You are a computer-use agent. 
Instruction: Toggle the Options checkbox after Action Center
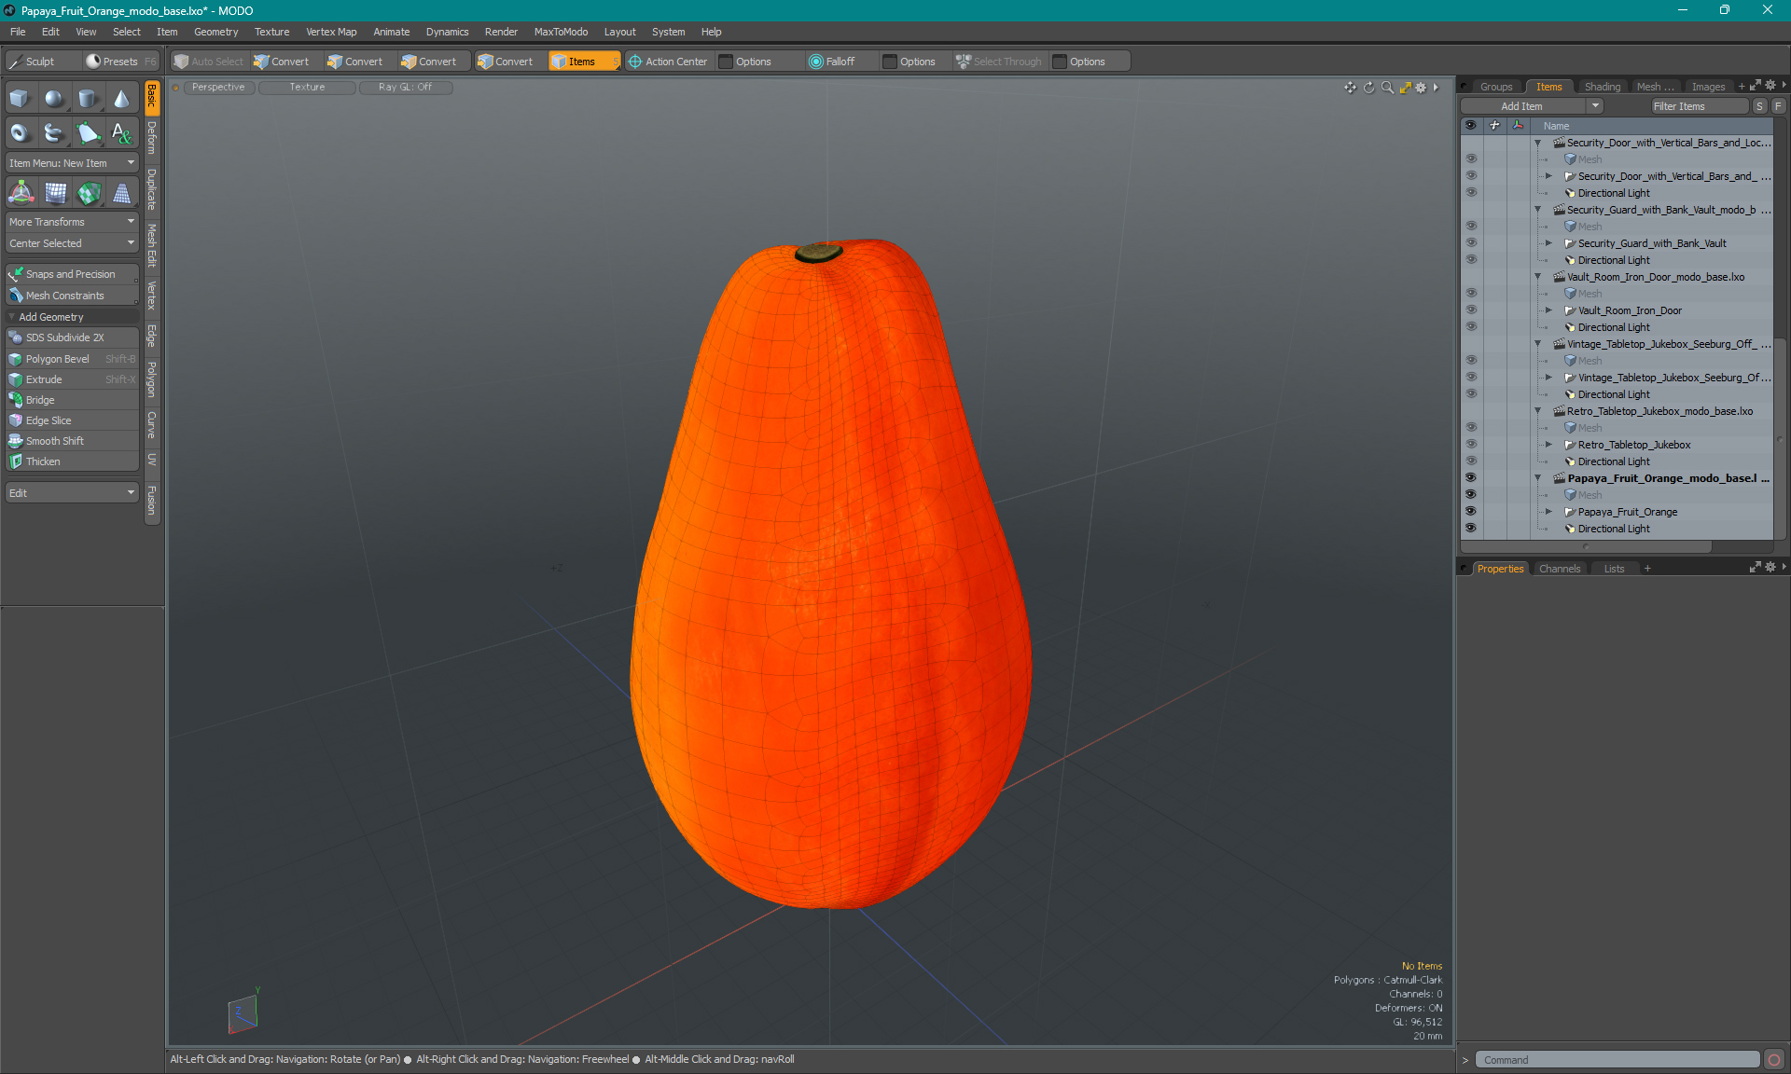tap(726, 62)
